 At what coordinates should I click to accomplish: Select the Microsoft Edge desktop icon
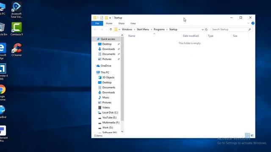(3, 51)
